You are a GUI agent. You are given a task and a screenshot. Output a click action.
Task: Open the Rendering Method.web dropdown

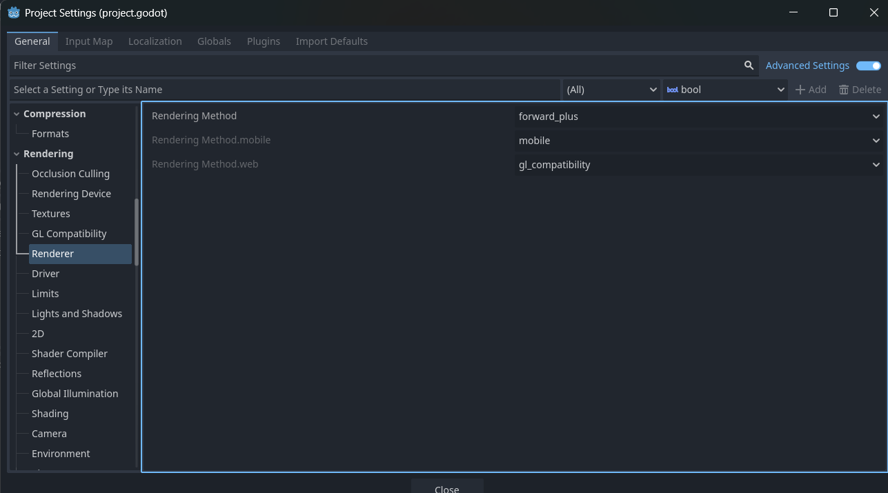699,165
